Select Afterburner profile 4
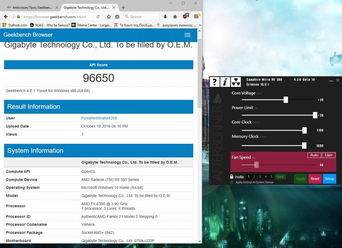This screenshot has width=342, height=248. click(266, 177)
